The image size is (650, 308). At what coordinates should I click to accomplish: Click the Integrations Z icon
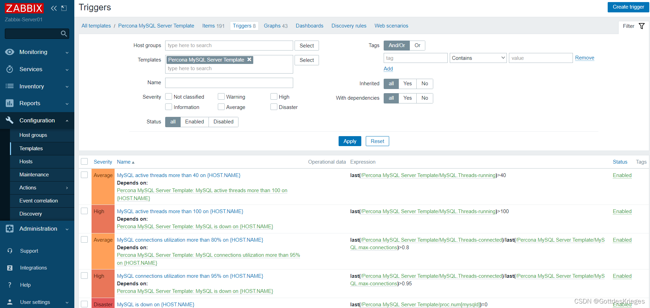[10, 268]
